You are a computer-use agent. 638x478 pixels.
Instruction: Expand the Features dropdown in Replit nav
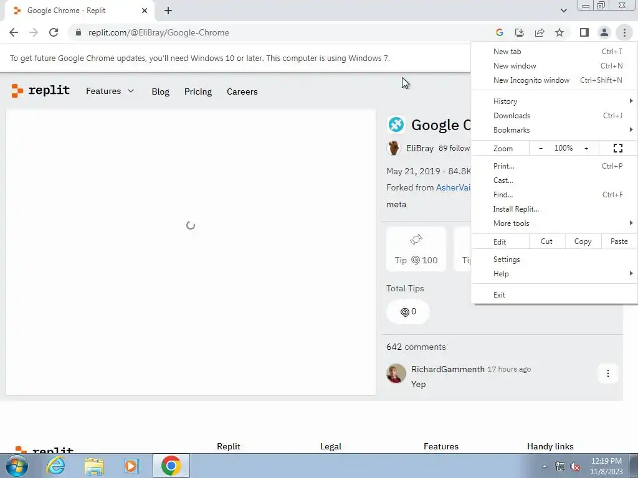(x=110, y=91)
